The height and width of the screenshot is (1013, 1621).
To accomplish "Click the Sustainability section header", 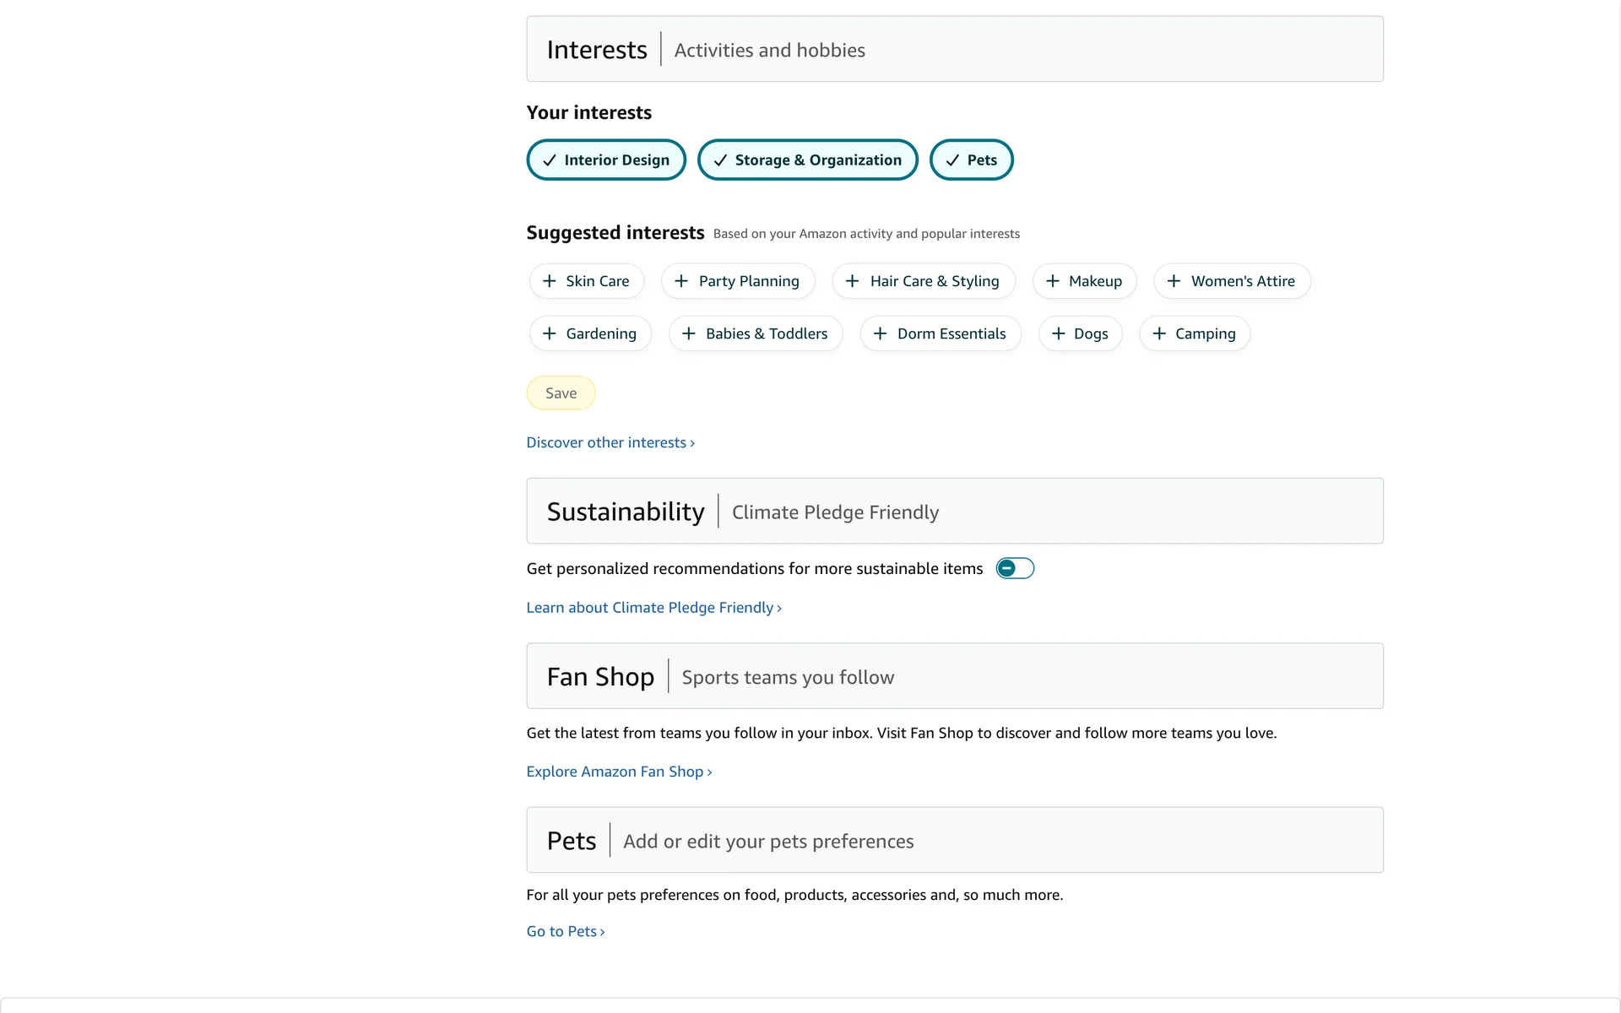I will 625,512.
